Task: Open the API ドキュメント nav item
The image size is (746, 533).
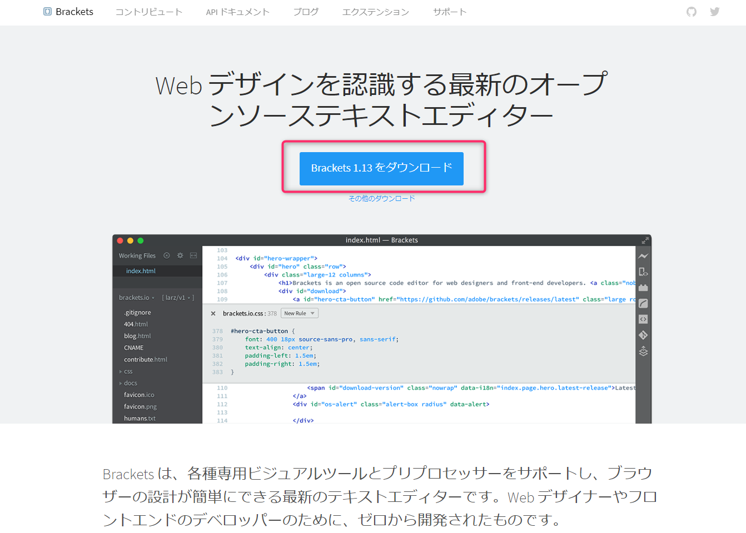Action: (237, 12)
